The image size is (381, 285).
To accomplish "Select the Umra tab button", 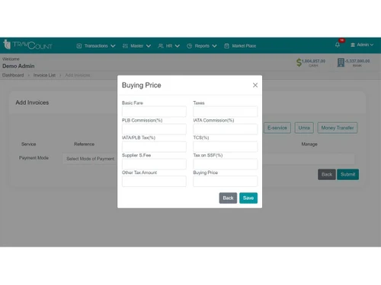I will tap(304, 128).
